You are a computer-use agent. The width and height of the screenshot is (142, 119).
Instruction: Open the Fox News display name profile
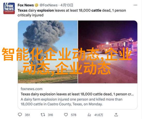[26, 5]
